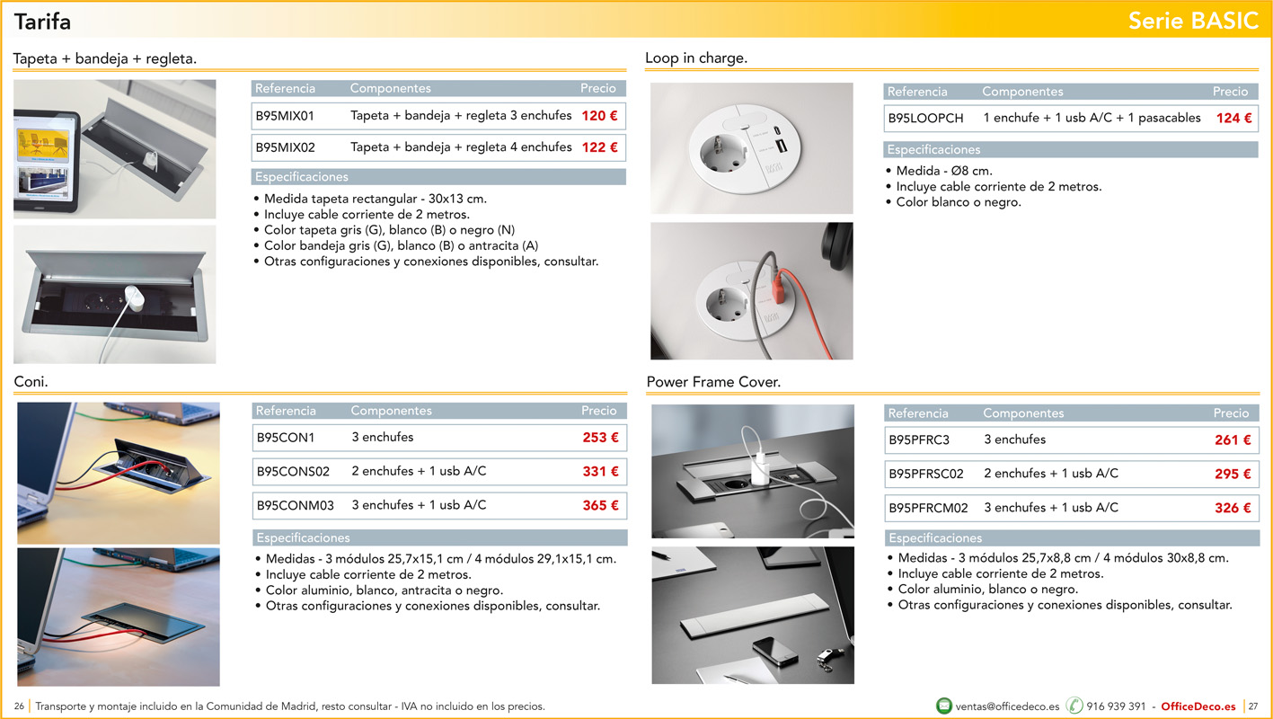Click the 'Serie BASIC' header text

[x=1194, y=21]
